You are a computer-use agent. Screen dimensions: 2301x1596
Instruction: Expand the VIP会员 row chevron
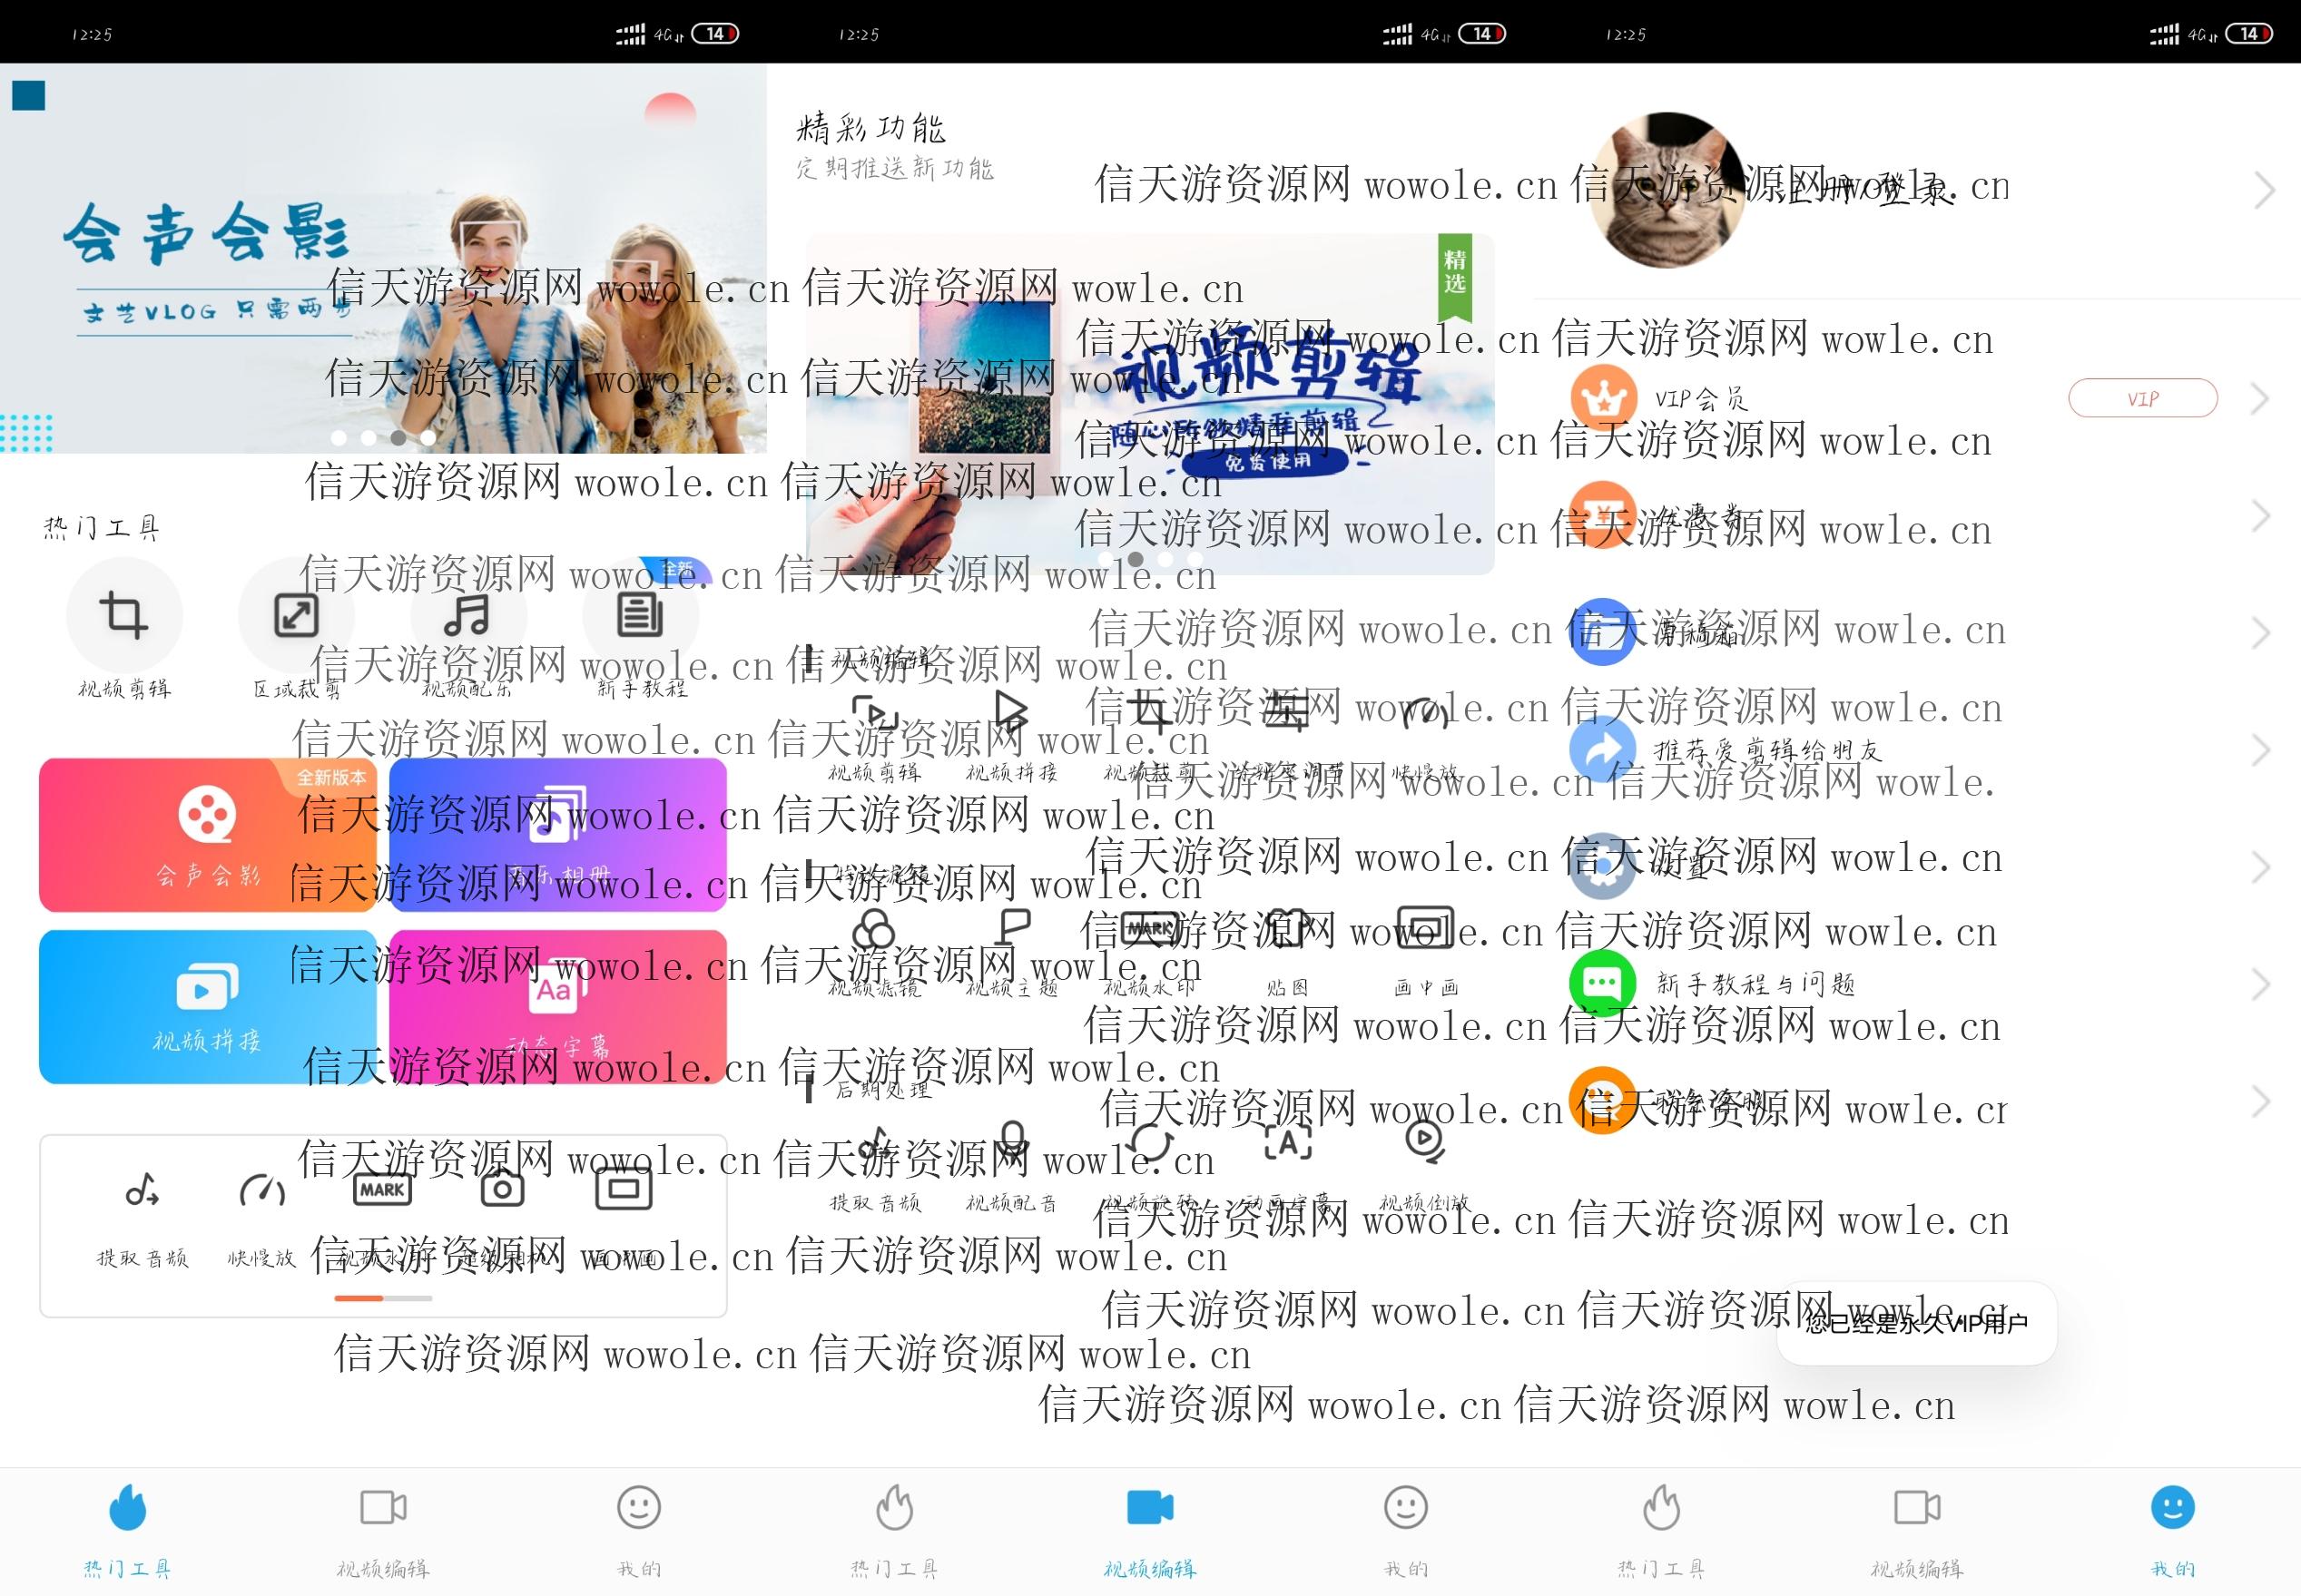click(x=2260, y=399)
